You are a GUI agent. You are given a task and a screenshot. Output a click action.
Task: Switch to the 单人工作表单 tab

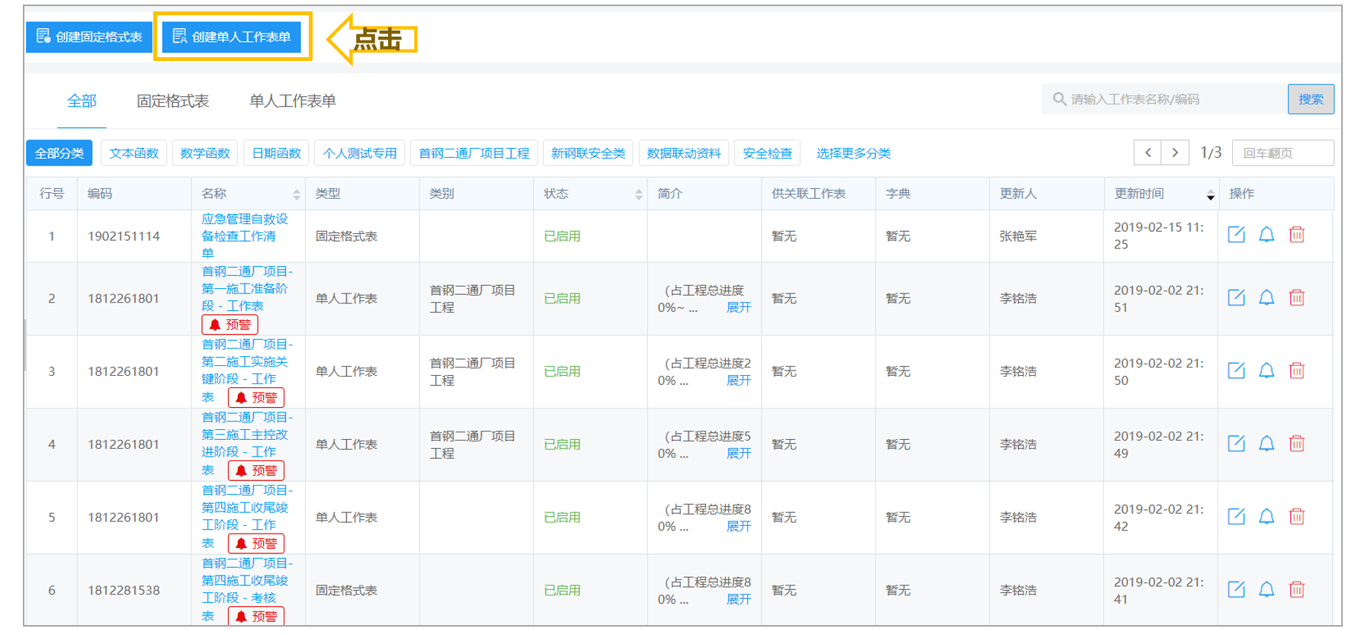pos(293,101)
